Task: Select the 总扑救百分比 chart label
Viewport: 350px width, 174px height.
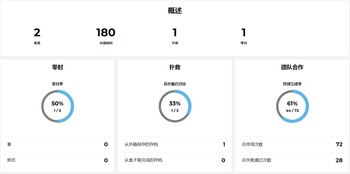Action: click(175, 84)
